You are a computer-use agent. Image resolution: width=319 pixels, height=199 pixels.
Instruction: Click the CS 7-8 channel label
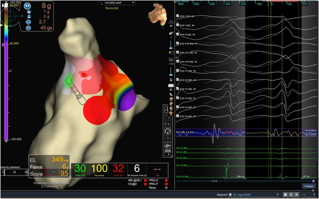[181, 165]
